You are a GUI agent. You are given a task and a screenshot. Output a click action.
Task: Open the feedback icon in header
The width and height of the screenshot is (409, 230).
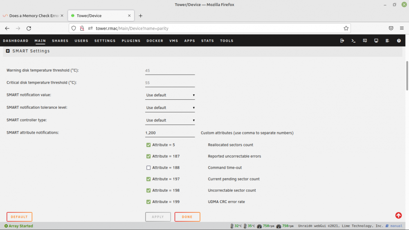tap(365, 40)
